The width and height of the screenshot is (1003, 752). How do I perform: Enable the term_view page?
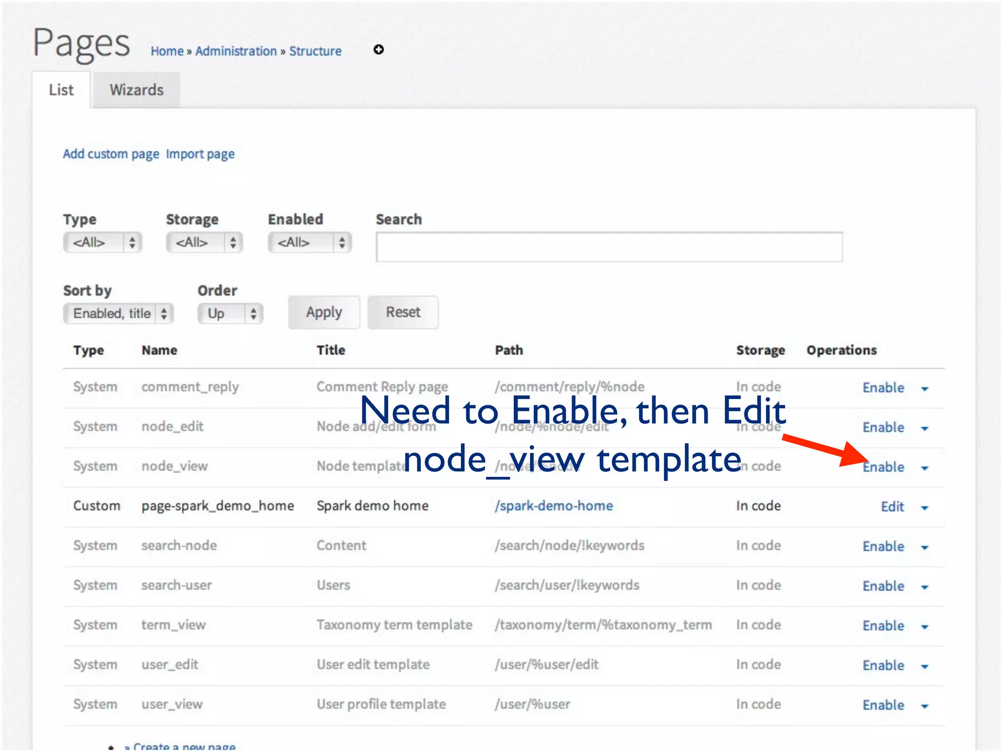[883, 626]
